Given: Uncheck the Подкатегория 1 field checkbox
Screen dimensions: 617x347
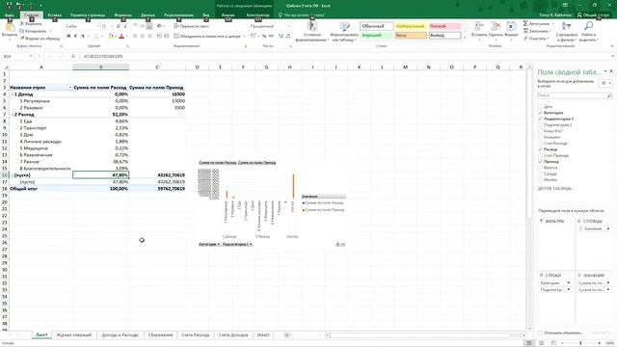Looking at the screenshot, I should [540, 119].
